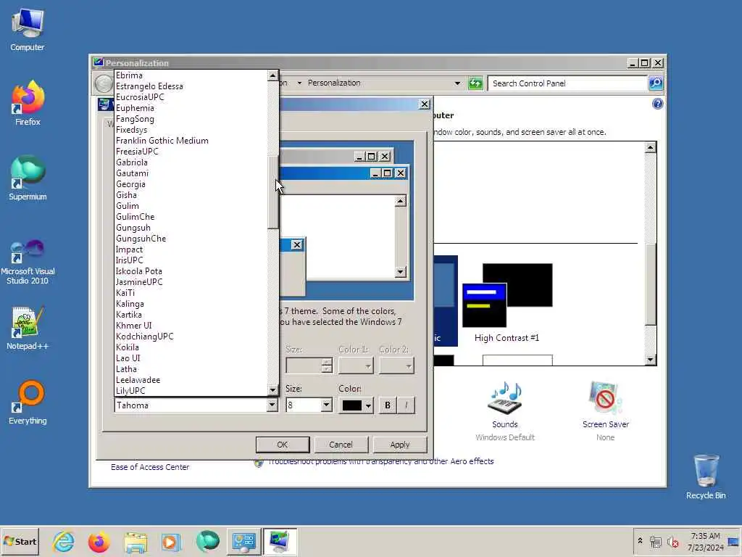Click the Cancel button
This screenshot has height=557, width=742.
pyautogui.click(x=341, y=445)
